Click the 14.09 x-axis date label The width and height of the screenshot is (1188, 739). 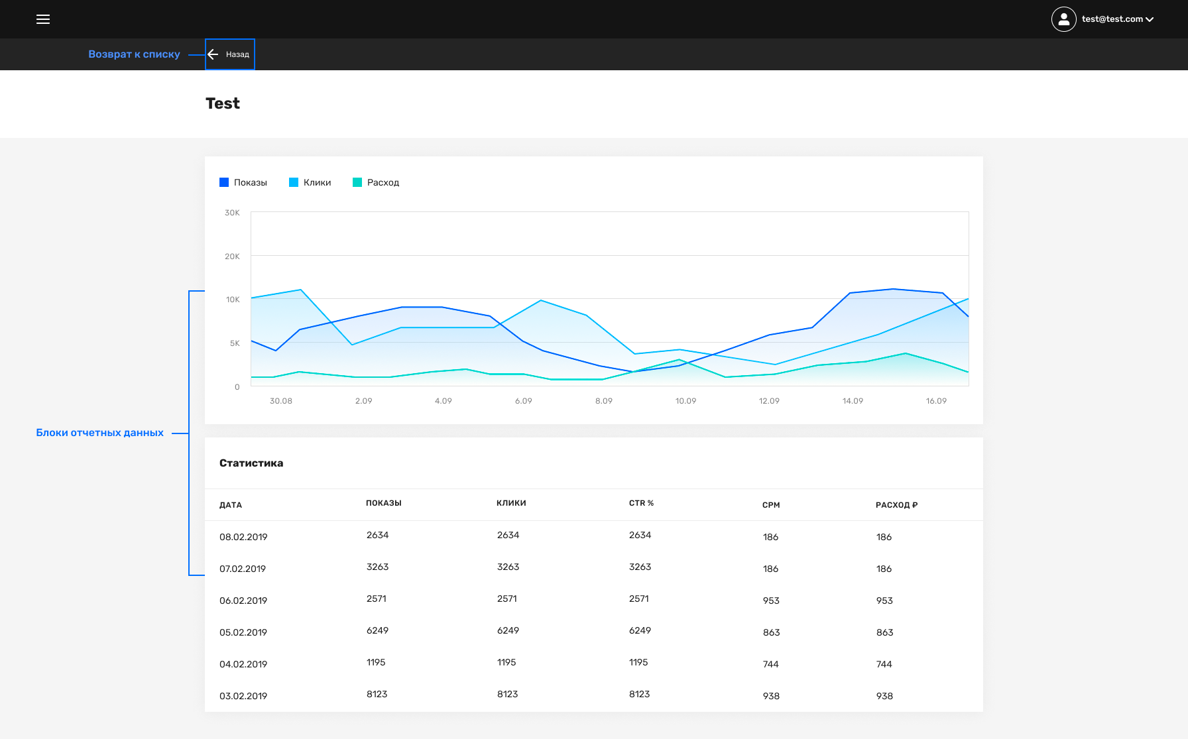point(853,401)
